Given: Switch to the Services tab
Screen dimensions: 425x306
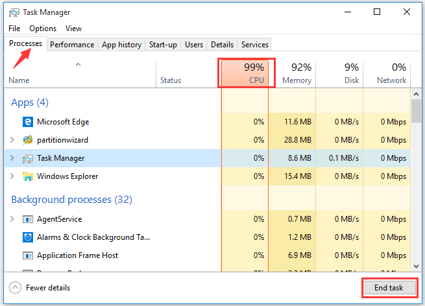Looking at the screenshot, I should click(x=255, y=45).
